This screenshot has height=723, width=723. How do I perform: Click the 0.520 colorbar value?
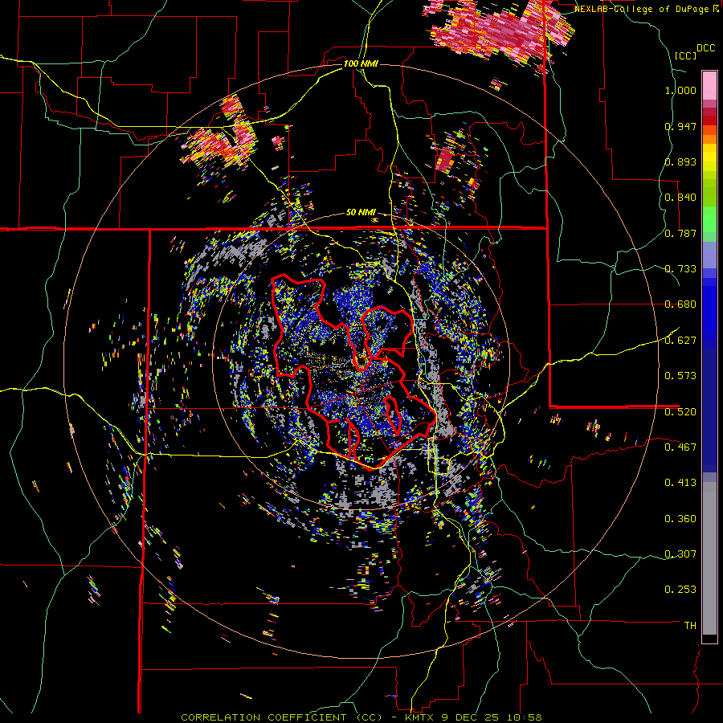[680, 411]
